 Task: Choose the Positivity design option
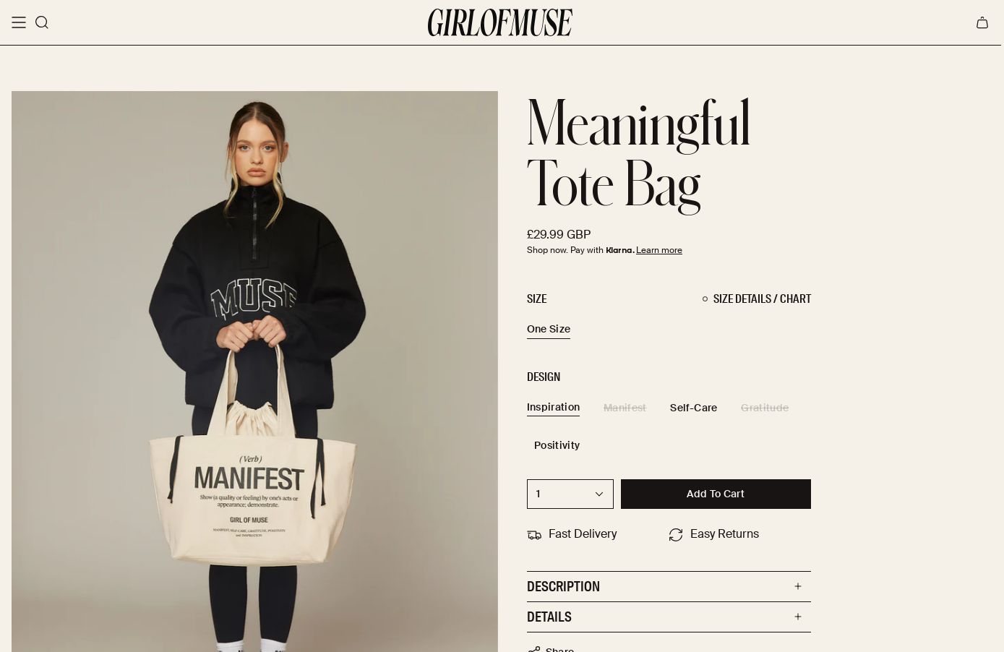(x=557, y=445)
